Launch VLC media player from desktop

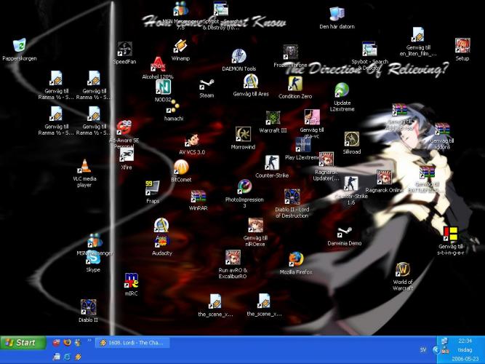[86, 166]
